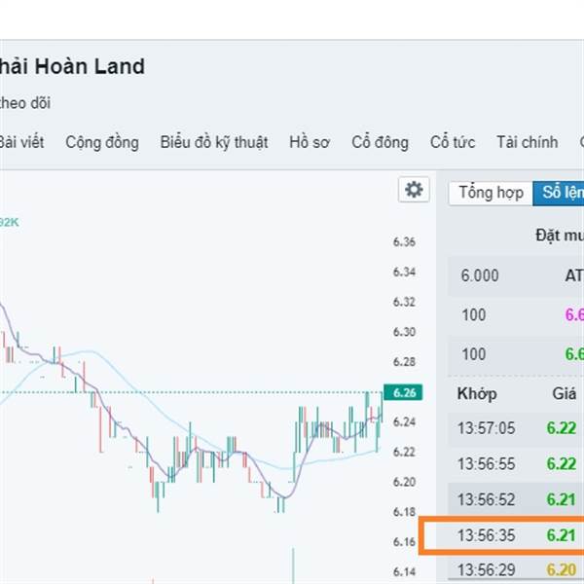Click the 6.14 price axis label

pyautogui.click(x=404, y=571)
